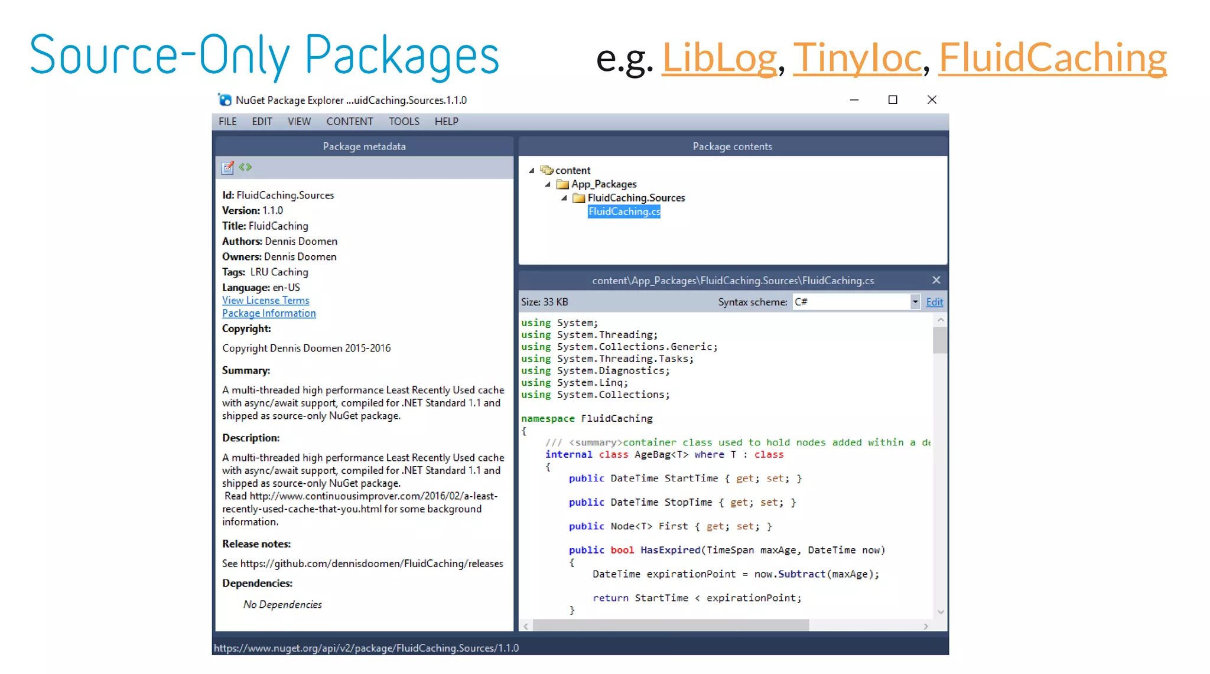
Task: Click the 'using System.Linq;' code line
Action: [x=574, y=382]
